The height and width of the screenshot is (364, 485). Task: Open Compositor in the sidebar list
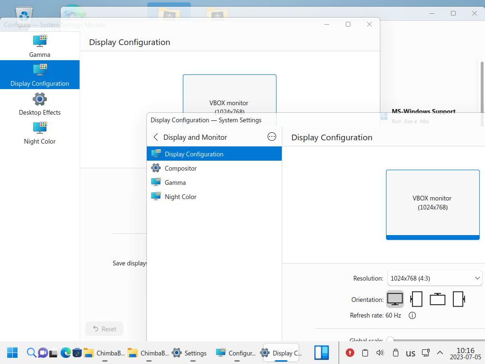coord(180,168)
